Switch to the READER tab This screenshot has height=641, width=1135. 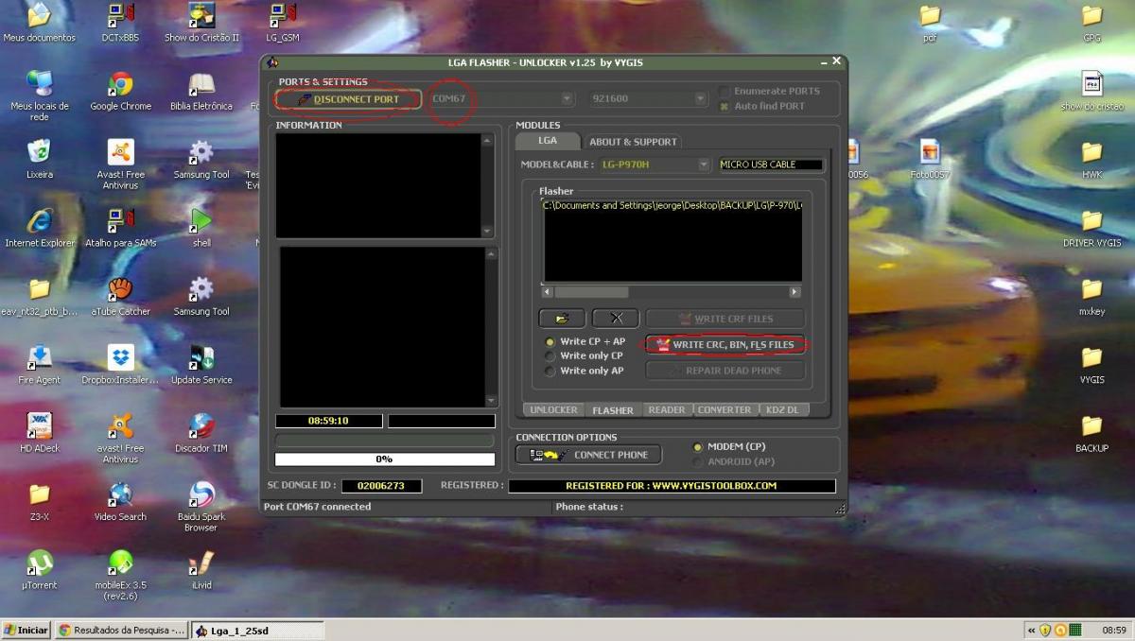pos(667,410)
